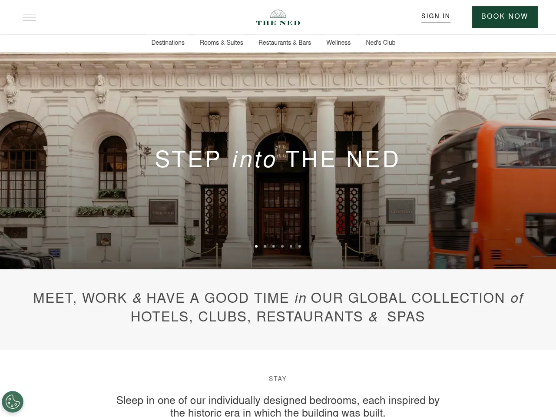Expand Rooms & Suites menu

point(222,43)
